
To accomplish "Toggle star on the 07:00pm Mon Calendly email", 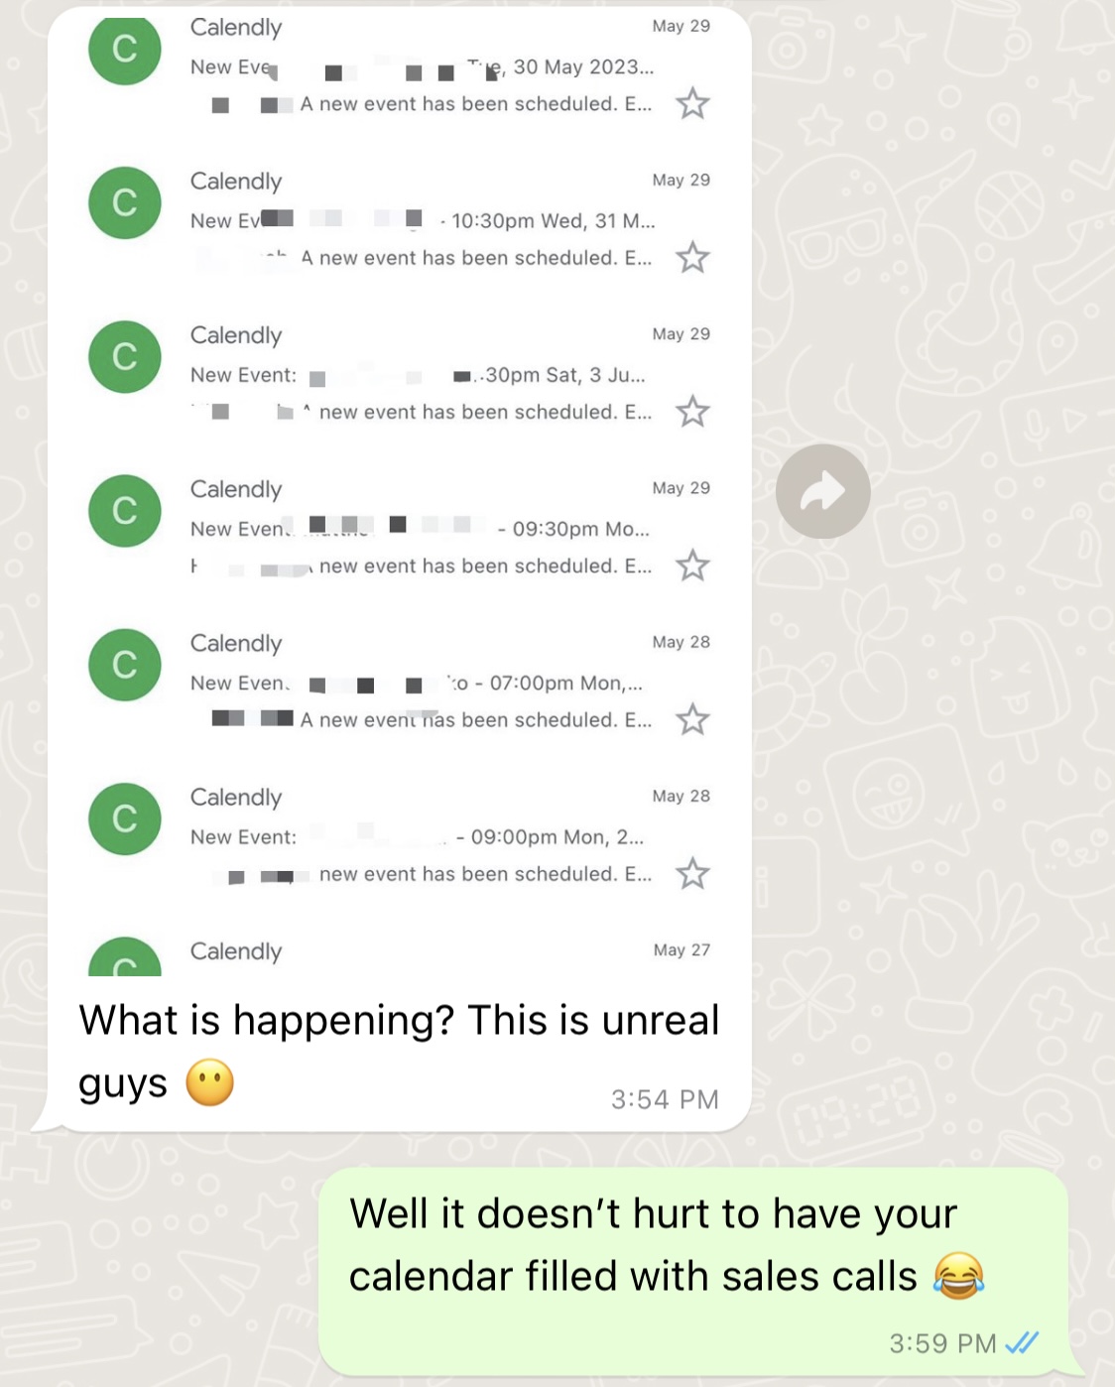I will pyautogui.click(x=692, y=719).
